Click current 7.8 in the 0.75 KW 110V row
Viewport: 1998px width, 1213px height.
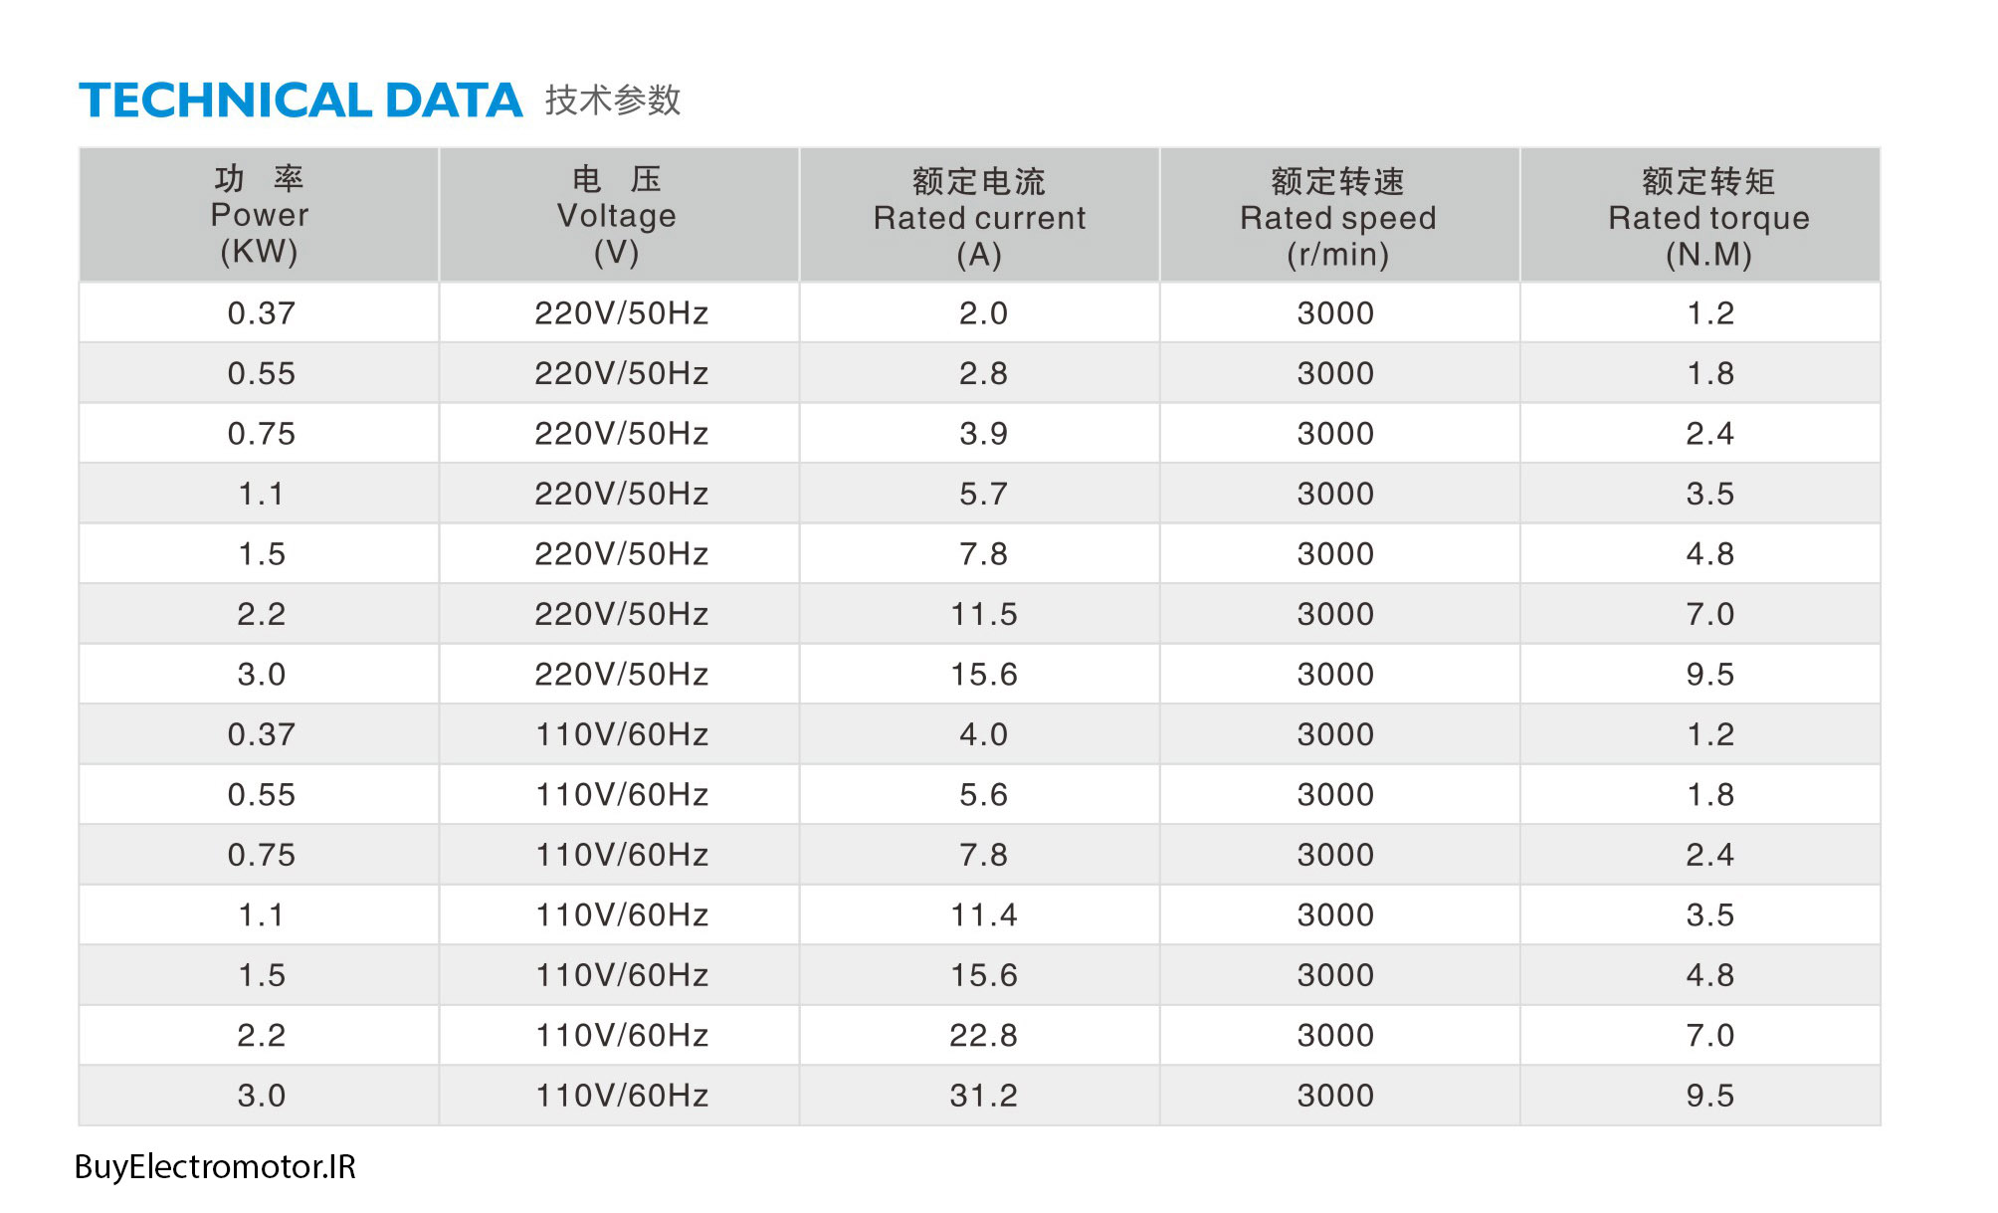(x=983, y=855)
